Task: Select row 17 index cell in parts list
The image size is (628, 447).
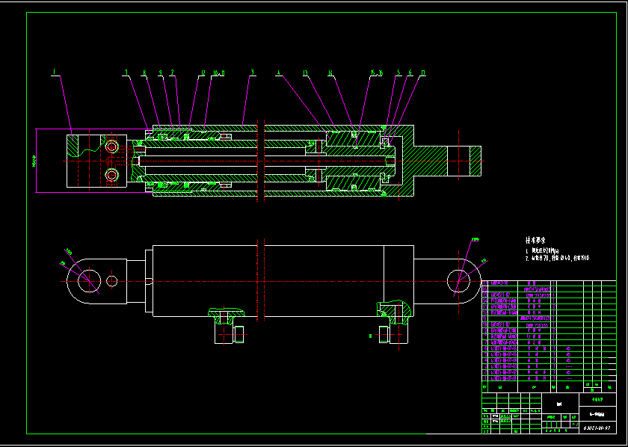Action: point(485,283)
